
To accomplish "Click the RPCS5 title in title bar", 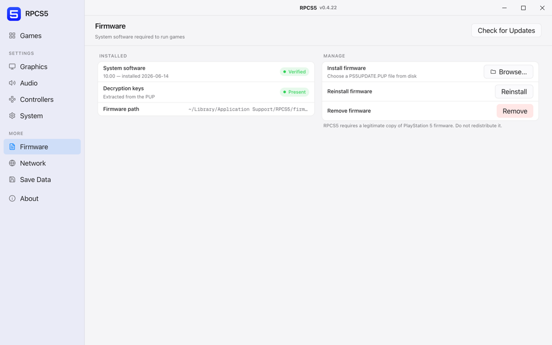I will coord(308,8).
